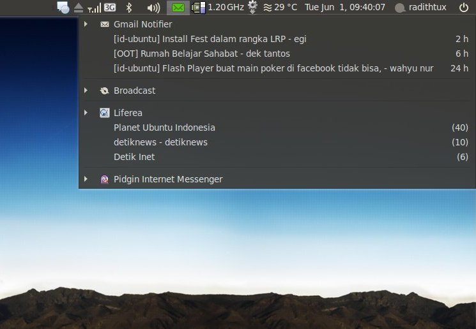
Task: Open the Detik Inet feed
Action: pos(277,157)
